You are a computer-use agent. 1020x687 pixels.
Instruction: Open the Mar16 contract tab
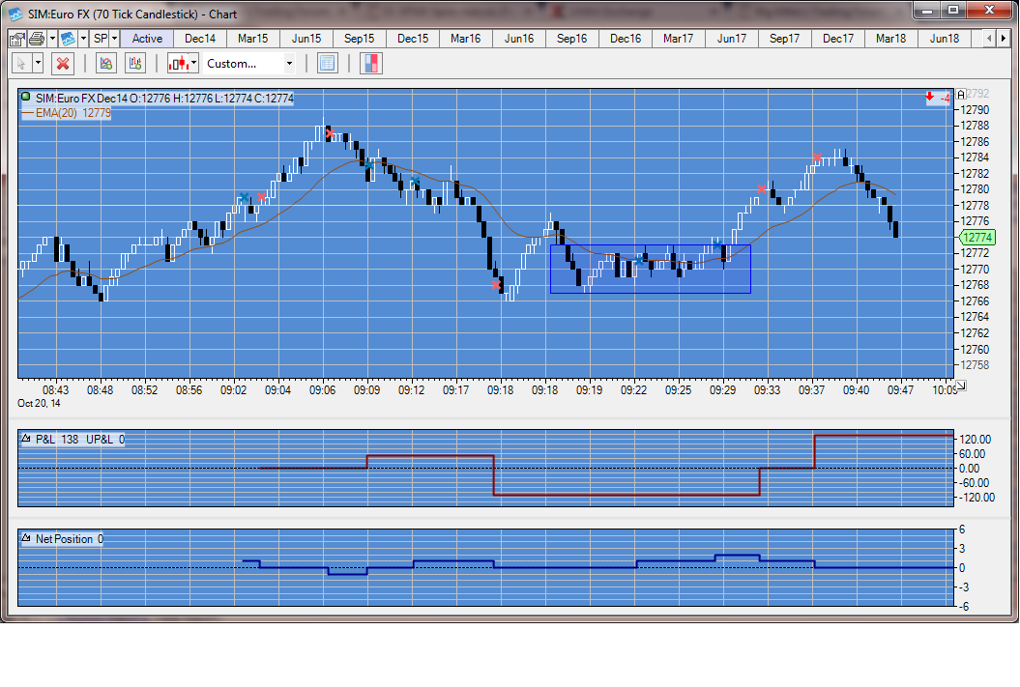[466, 39]
